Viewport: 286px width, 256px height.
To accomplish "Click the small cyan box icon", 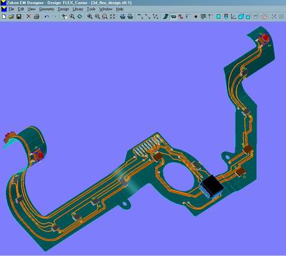I will 248,16.
